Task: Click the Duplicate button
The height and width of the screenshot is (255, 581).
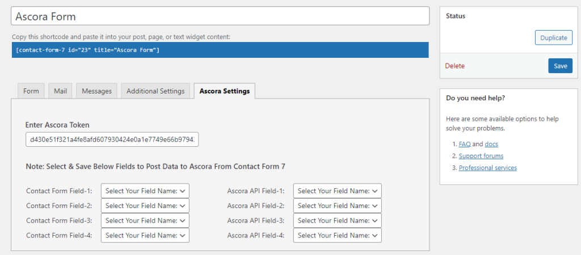Action: (x=553, y=38)
